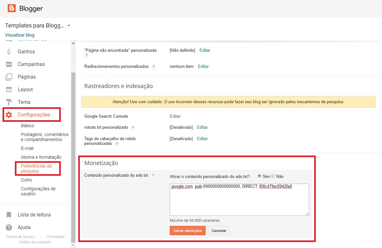Edit Tags de cabeçalho de robôs setting
Image resolution: width=382 pixels, height=248 pixels.
click(202, 139)
